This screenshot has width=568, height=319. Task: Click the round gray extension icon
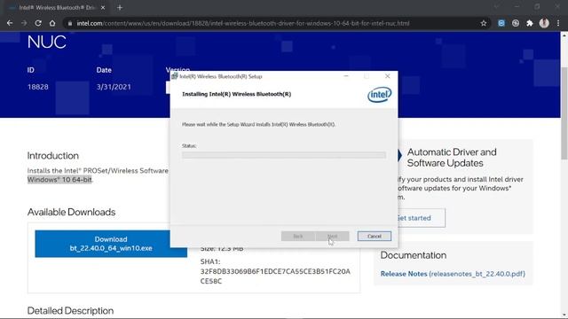tap(516, 23)
